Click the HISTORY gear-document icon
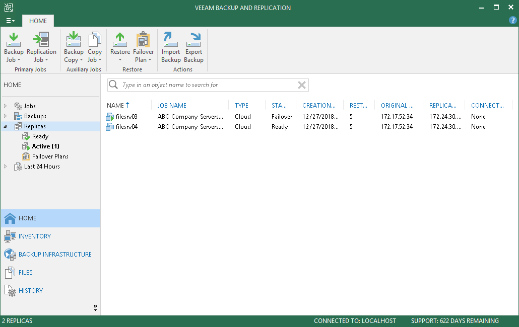The width and height of the screenshot is (519, 327). [x=10, y=291]
